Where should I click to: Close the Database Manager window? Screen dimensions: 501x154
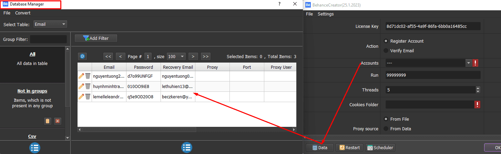coord(295,4)
